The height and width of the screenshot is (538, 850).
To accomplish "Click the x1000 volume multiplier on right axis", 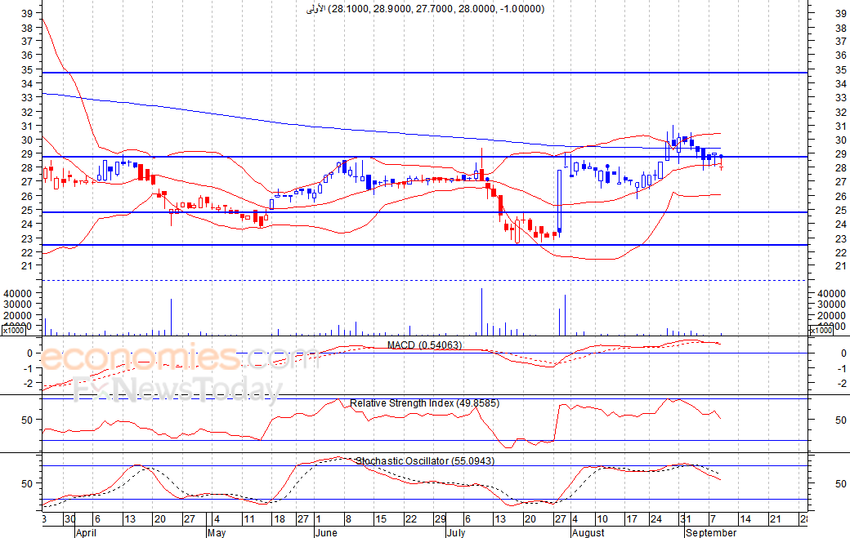I will point(821,330).
